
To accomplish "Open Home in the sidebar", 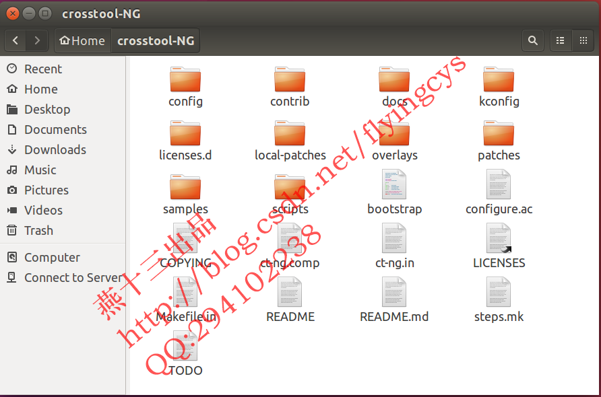I will point(63,89).
